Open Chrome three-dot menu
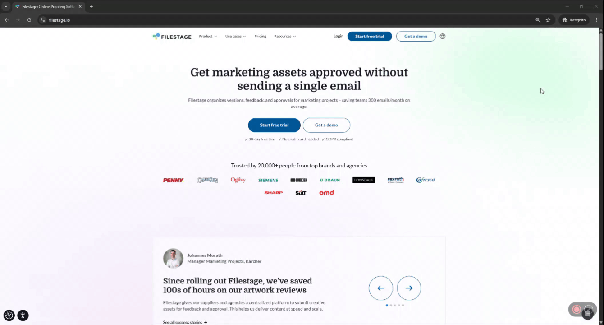 [597, 20]
